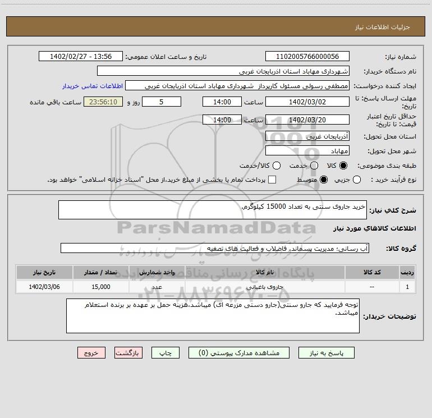The height and width of the screenshot is (418, 432).
Task: Click the نام دستگاه خریدار field
Action: point(223,71)
